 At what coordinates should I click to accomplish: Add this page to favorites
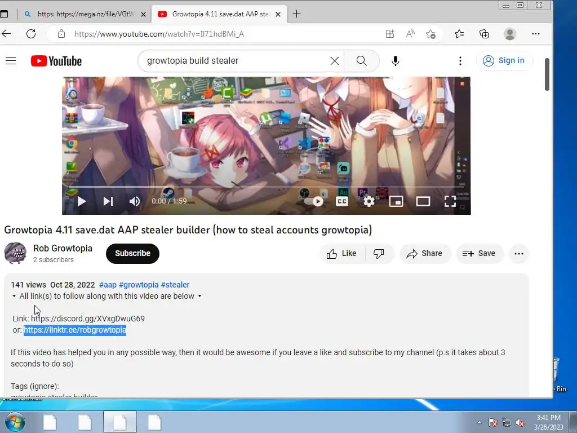pos(430,34)
